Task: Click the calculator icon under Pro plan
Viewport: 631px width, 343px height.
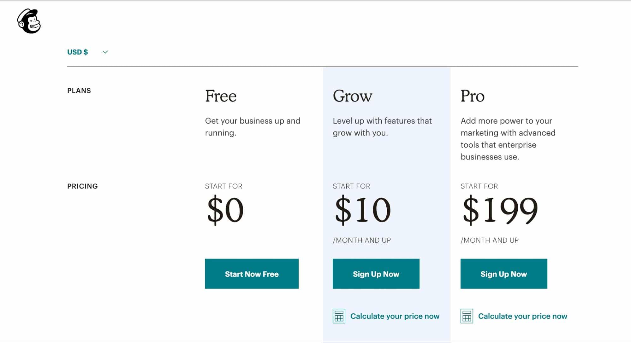Action: (467, 316)
